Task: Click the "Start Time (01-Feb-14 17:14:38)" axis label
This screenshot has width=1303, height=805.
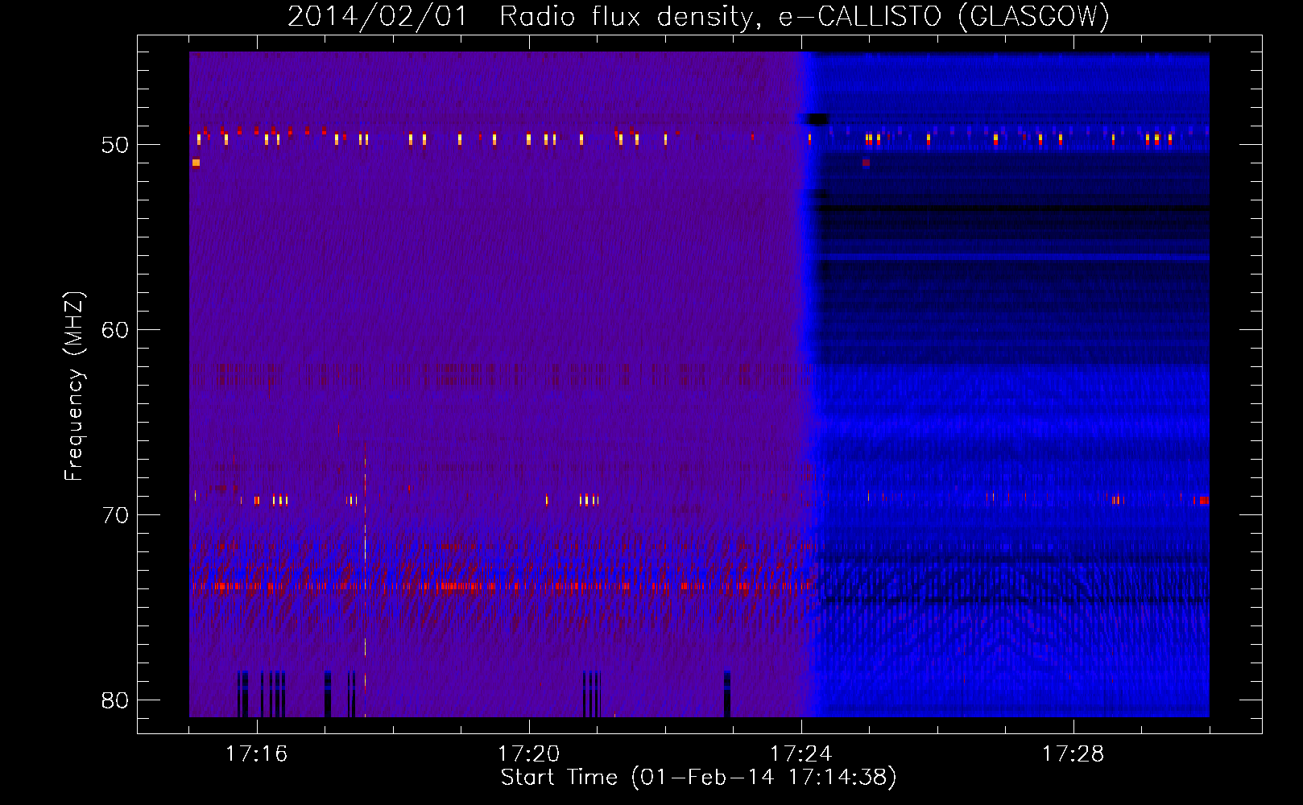Action: (x=698, y=778)
